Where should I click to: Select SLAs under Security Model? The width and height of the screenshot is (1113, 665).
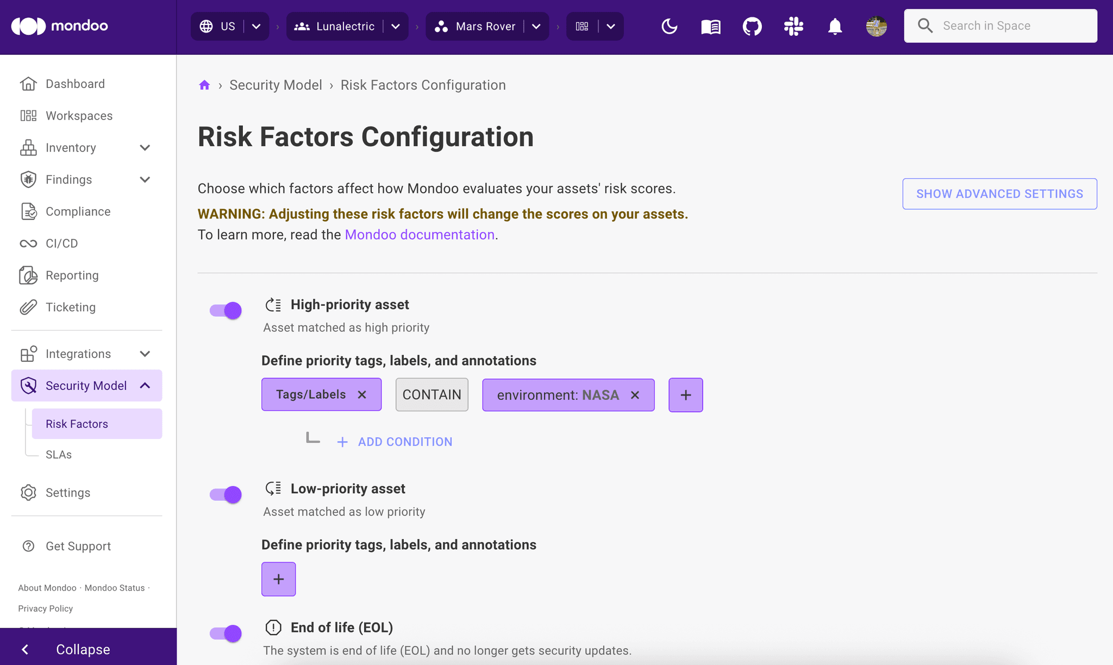(59, 454)
